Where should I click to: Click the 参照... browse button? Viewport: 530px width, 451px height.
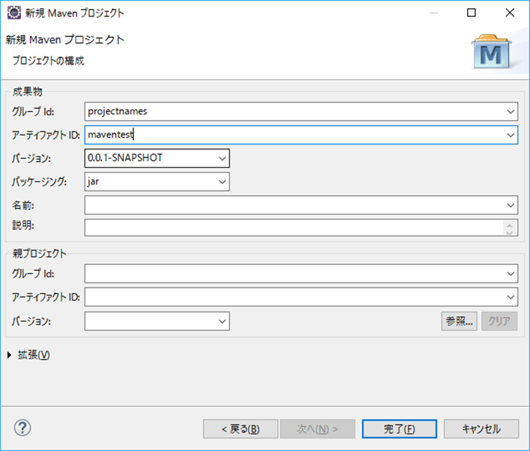tap(459, 321)
